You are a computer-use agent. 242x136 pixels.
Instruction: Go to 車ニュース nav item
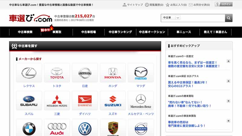click(x=184, y=32)
